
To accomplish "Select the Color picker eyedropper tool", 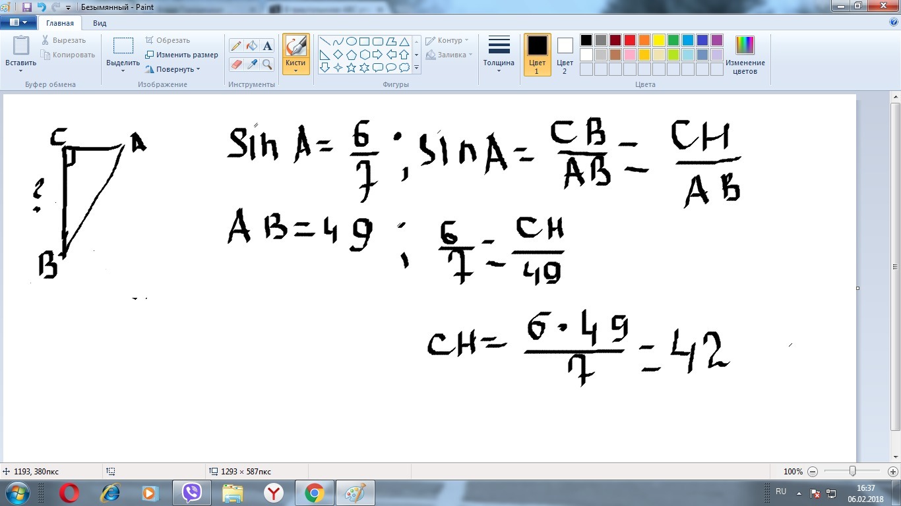I will tap(251, 64).
